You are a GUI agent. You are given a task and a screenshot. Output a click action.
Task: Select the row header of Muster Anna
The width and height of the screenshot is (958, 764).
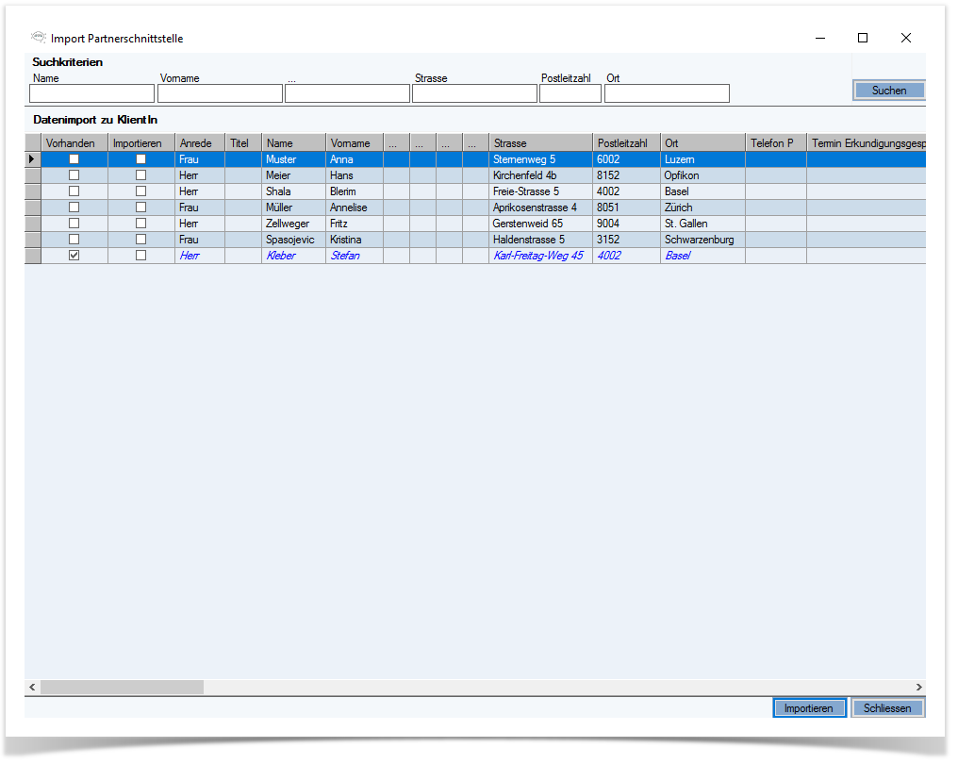pos(32,158)
